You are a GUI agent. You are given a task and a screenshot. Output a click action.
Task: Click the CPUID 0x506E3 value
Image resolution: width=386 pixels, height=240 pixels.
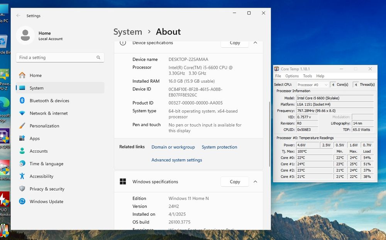point(307,130)
